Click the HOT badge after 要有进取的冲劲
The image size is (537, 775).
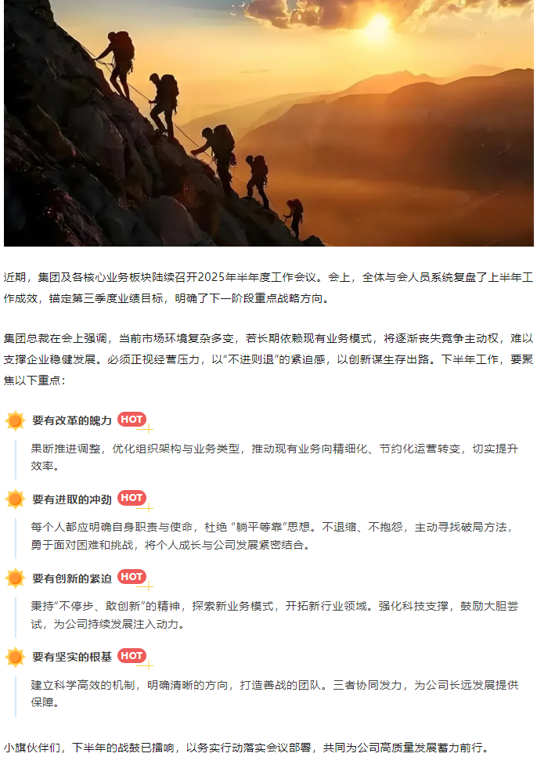[x=132, y=498]
